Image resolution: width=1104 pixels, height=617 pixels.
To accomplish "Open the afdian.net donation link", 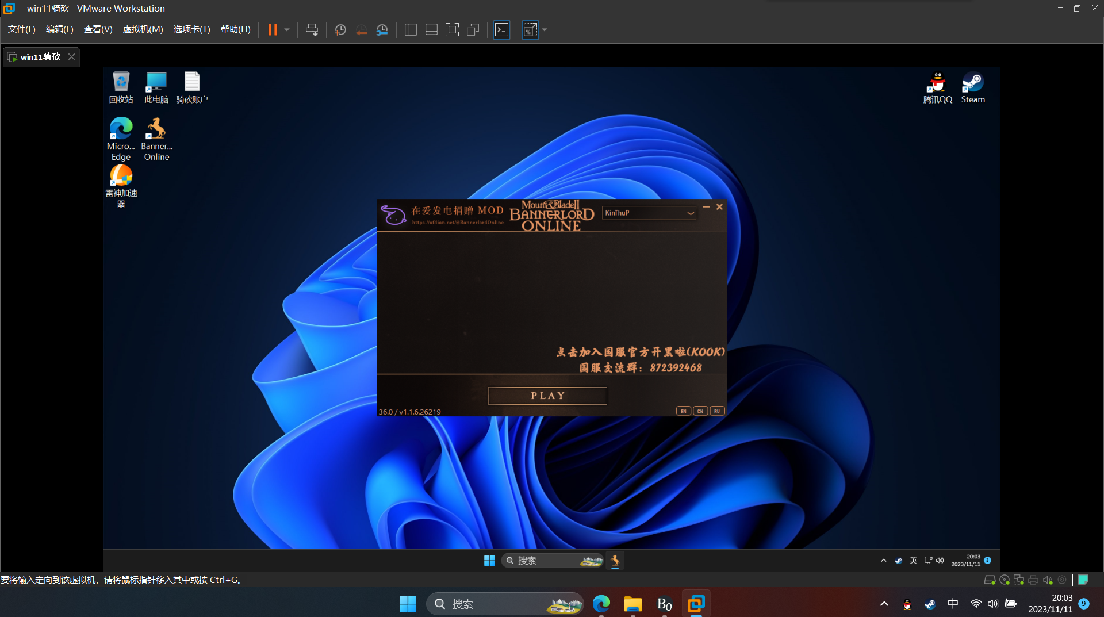I will (458, 223).
